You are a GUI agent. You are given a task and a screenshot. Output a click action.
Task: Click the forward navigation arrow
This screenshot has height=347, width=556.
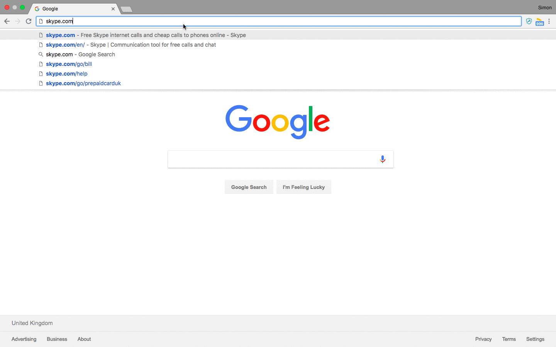click(18, 21)
